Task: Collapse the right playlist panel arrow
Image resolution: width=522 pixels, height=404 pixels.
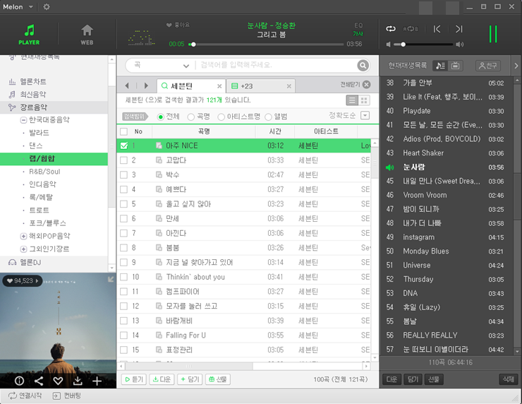Action: 516,66
